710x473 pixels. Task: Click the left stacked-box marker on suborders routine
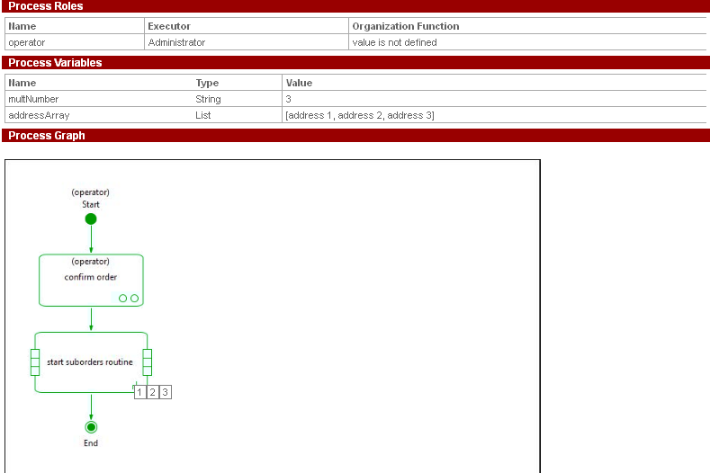pos(35,361)
